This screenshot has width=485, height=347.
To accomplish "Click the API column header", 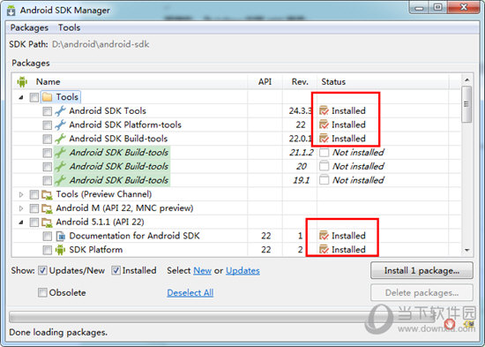I will [x=265, y=82].
